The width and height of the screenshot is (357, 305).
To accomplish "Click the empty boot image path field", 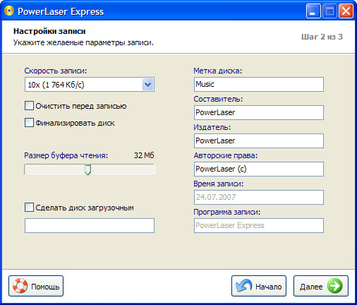I will (x=90, y=225).
